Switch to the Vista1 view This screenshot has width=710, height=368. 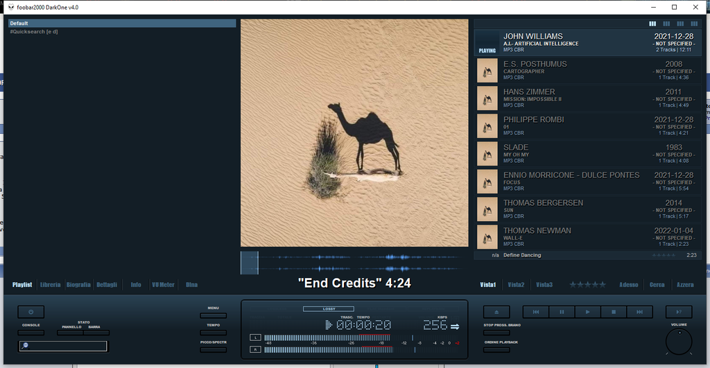[x=488, y=285]
